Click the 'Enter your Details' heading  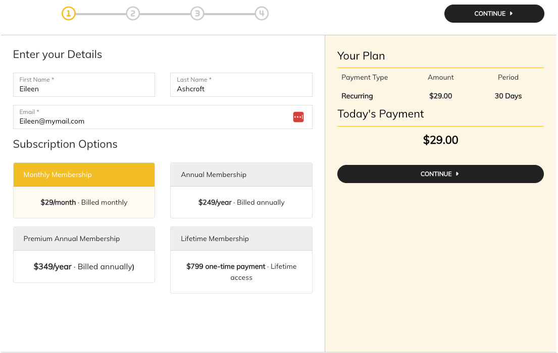pyautogui.click(x=57, y=54)
